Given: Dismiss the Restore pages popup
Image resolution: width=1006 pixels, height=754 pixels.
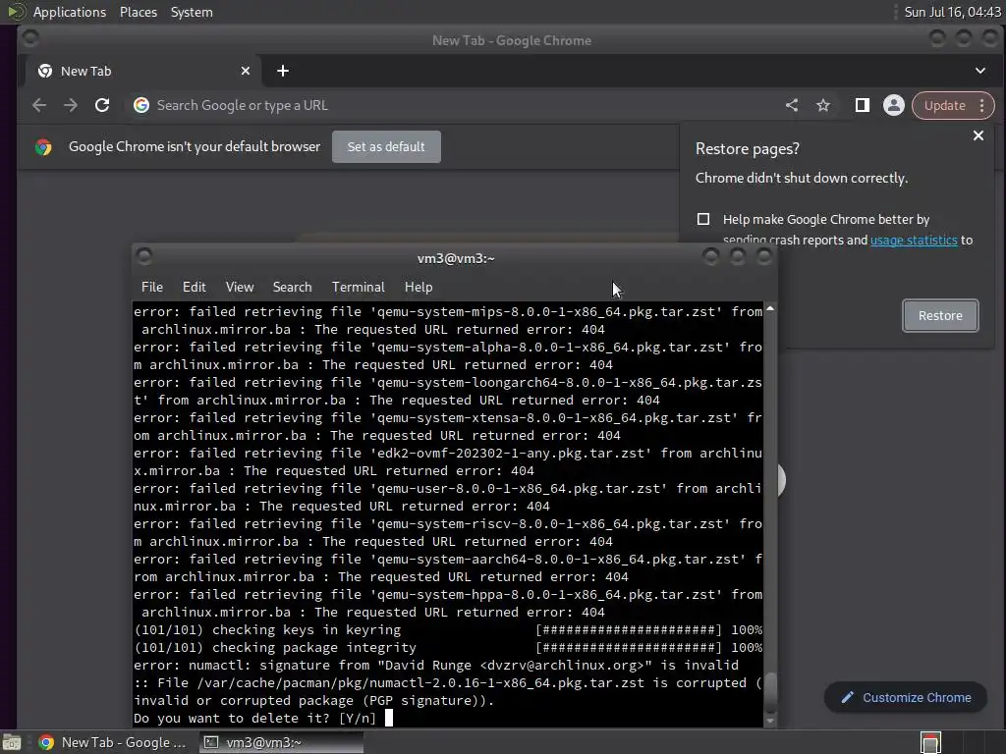Looking at the screenshot, I should click(x=978, y=135).
